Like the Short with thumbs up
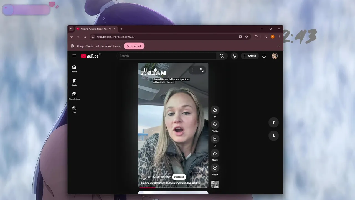355x200 pixels. pyautogui.click(x=215, y=110)
